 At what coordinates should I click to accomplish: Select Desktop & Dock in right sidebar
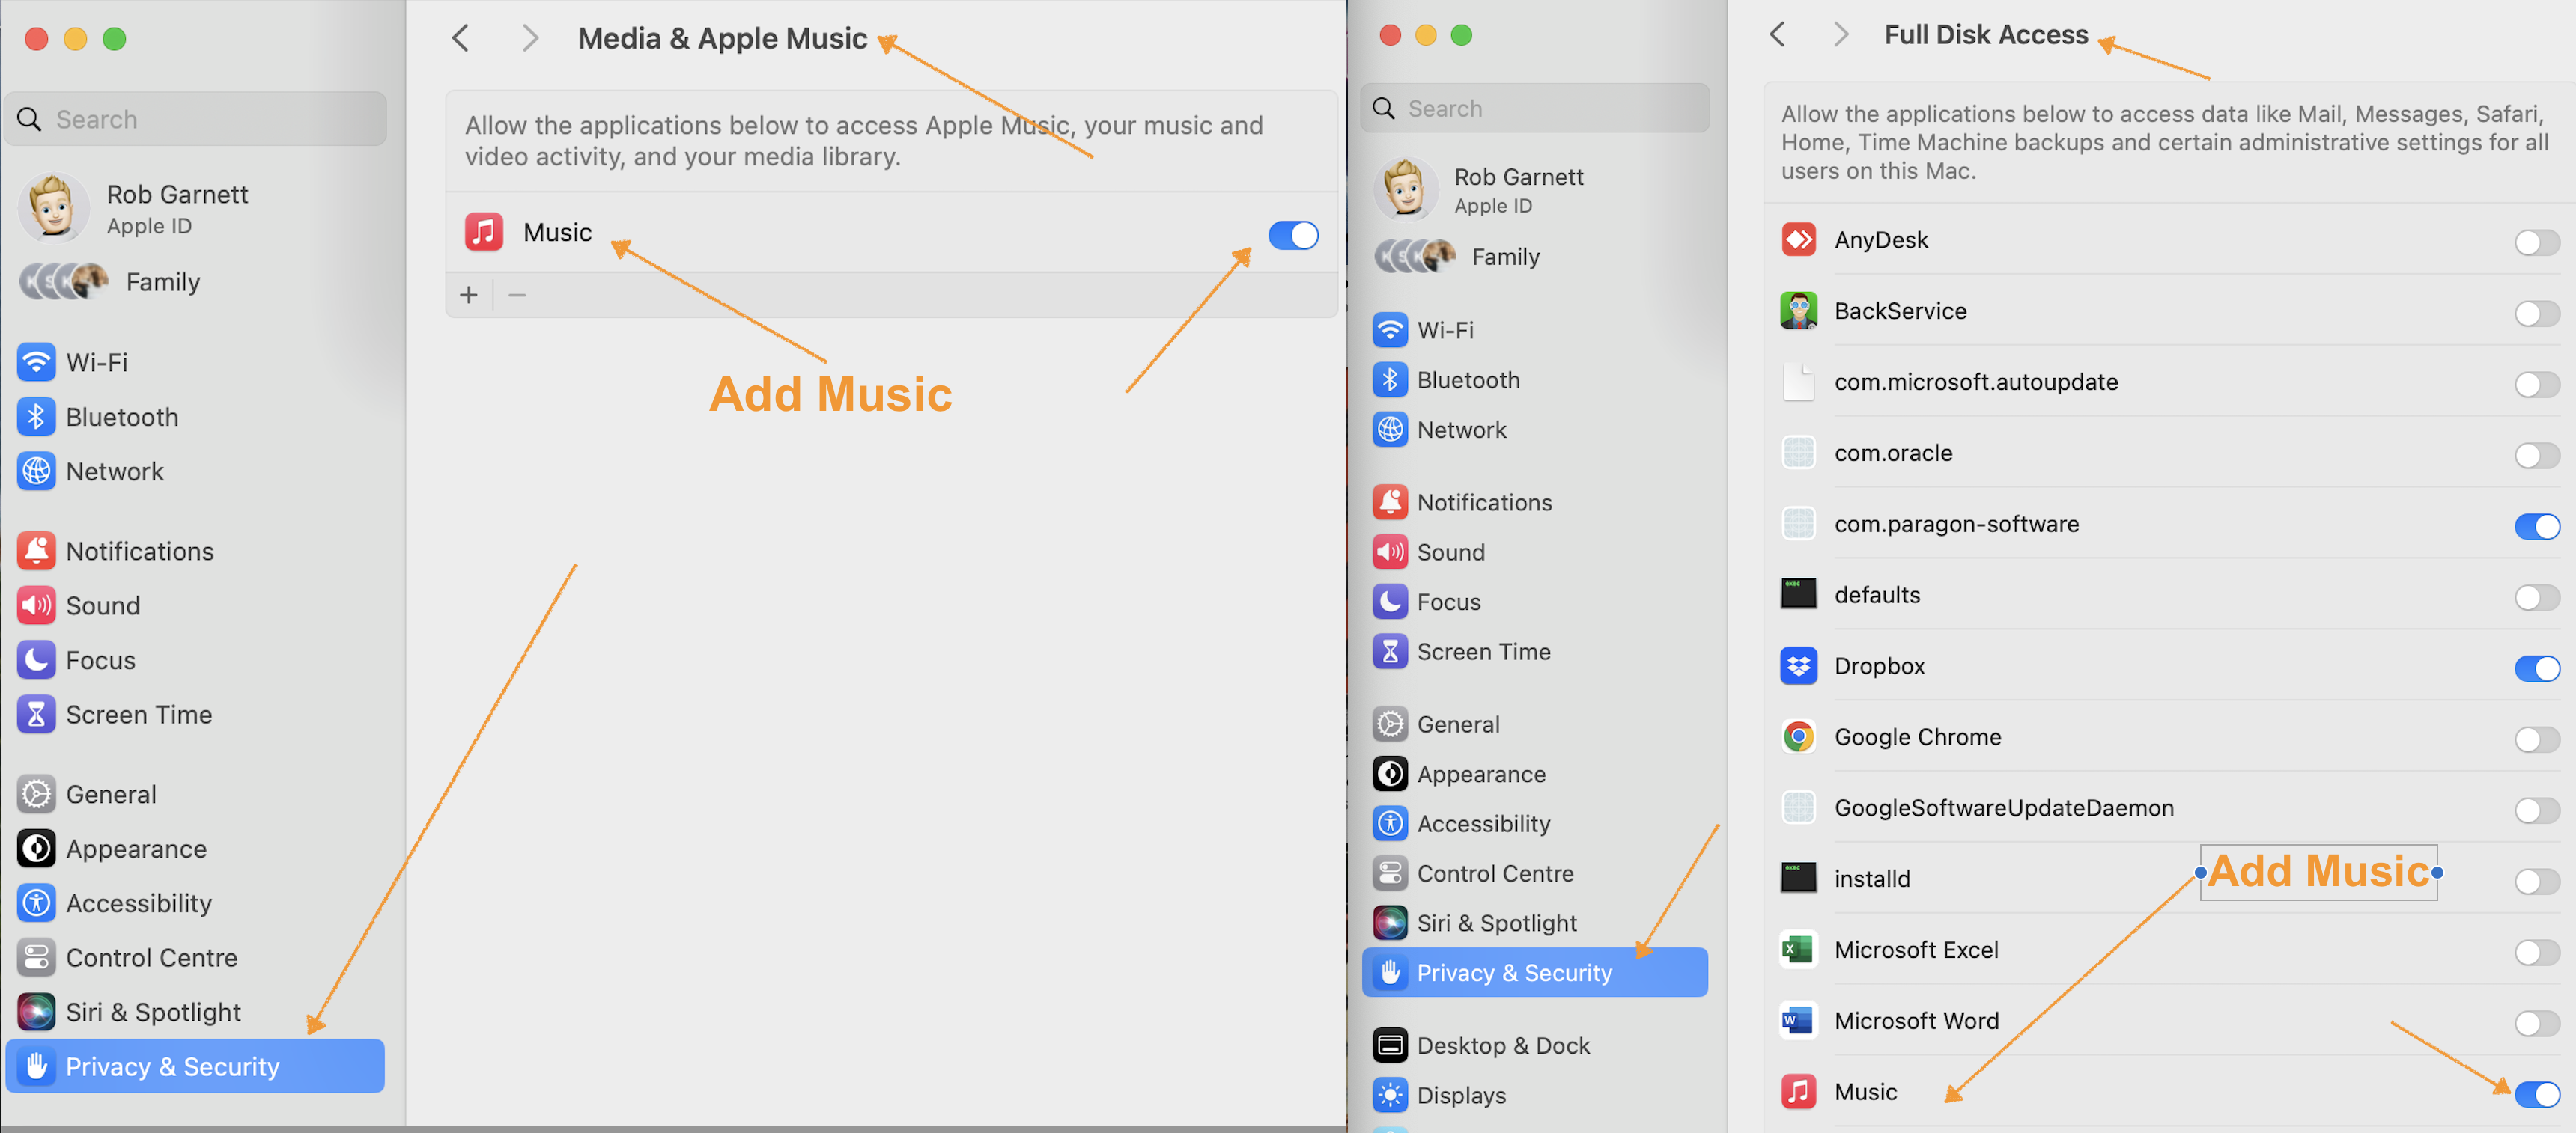(x=1502, y=1045)
